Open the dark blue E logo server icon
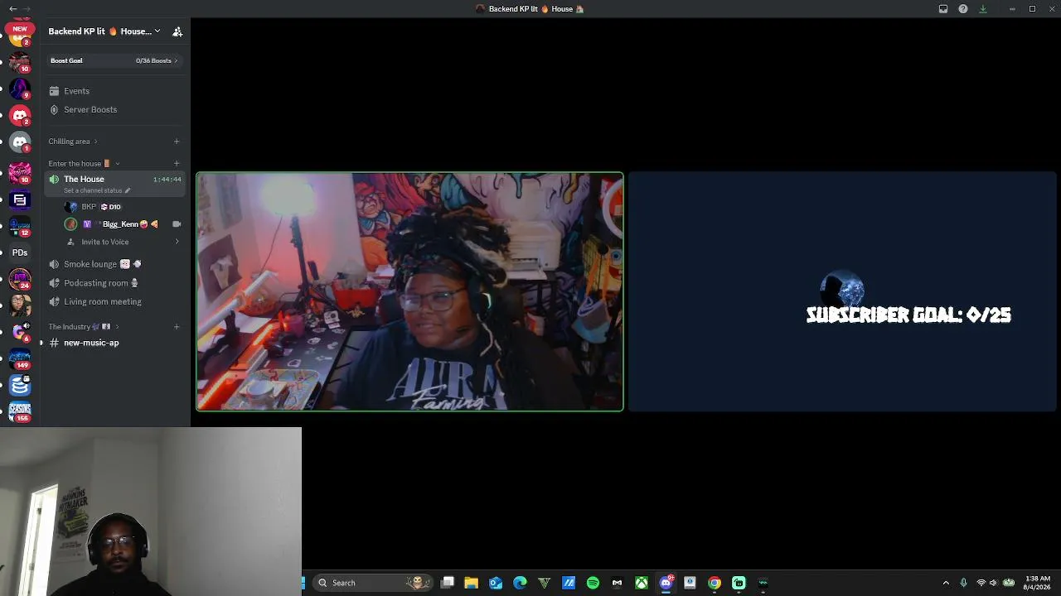This screenshot has height=596, width=1061. tap(20, 199)
